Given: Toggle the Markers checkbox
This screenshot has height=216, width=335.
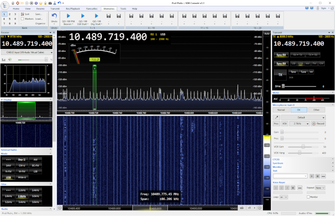Looking at the screenshot, I should (x=22, y=19).
